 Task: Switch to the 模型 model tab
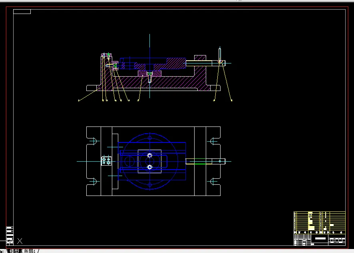click(x=14, y=251)
